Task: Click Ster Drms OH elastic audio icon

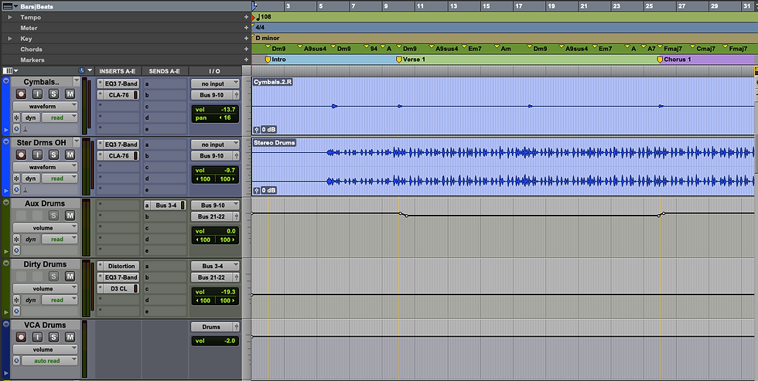Action: click(x=26, y=190)
